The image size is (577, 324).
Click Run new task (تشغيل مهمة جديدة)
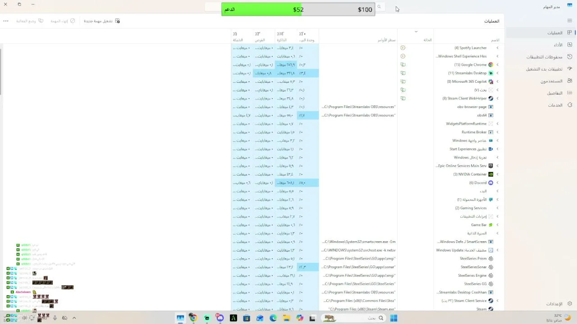click(x=102, y=21)
